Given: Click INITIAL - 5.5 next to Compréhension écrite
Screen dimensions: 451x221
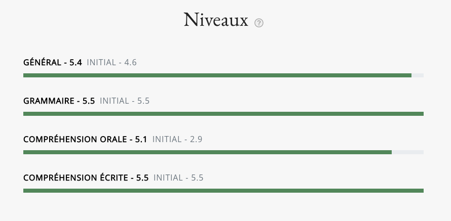Looking at the screenshot, I should pyautogui.click(x=178, y=178).
